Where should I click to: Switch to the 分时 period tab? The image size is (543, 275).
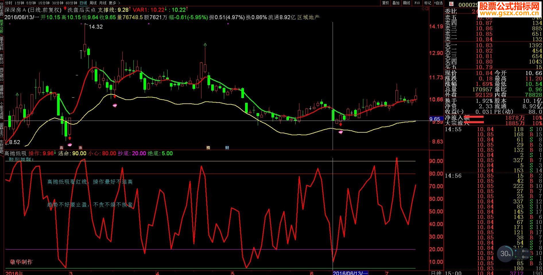tap(9, 3)
